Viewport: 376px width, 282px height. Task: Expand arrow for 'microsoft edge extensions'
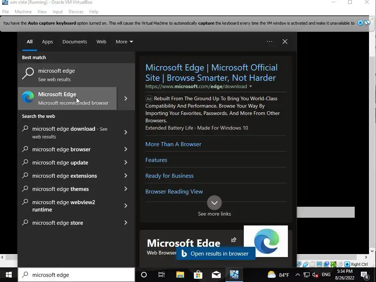(x=126, y=176)
